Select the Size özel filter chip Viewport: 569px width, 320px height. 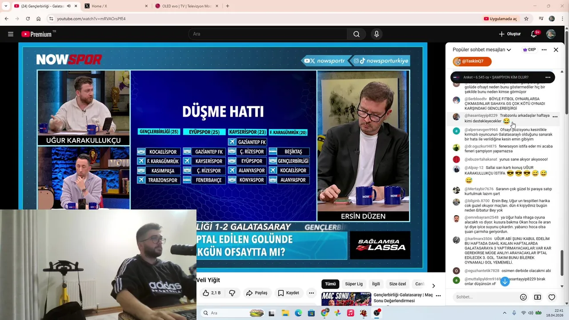(x=397, y=284)
